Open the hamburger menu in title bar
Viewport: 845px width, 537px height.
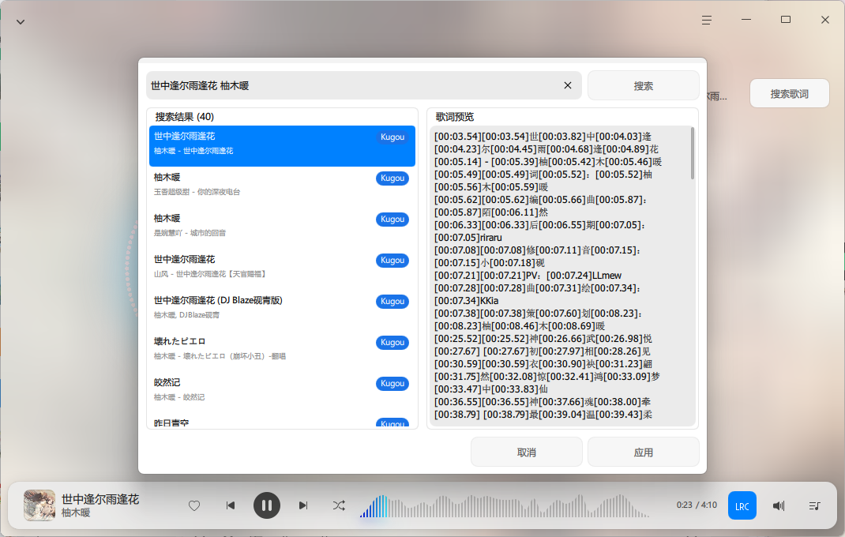click(x=707, y=20)
